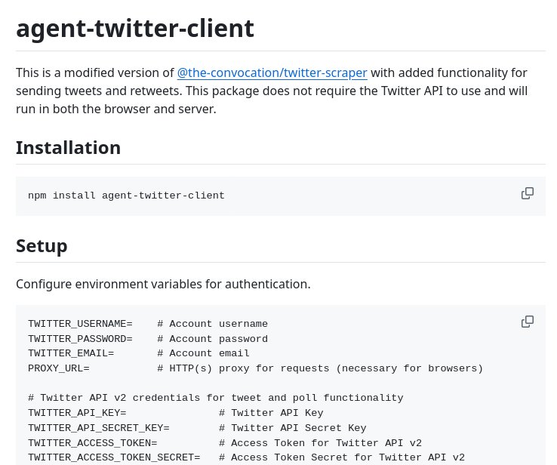The image size is (557, 465).
Task: Click the TWITTER_PASSWORD= line
Action: pos(148,338)
